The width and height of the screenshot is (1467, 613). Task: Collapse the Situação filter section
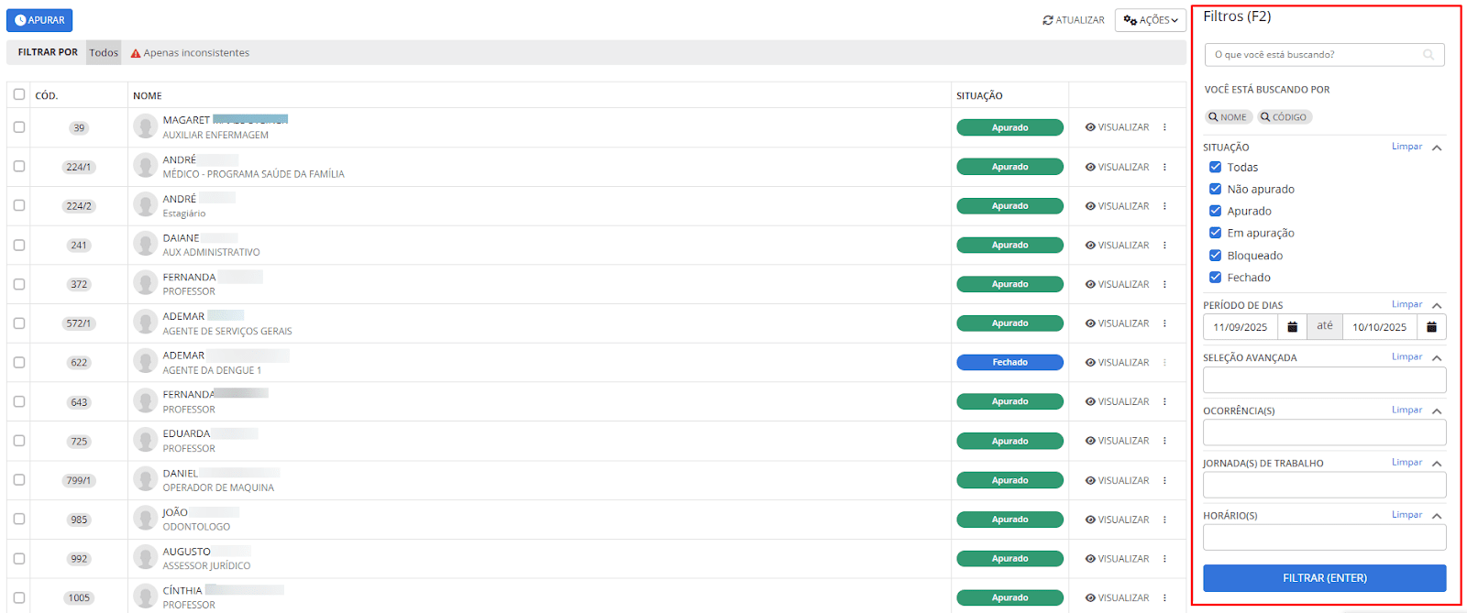(x=1437, y=148)
